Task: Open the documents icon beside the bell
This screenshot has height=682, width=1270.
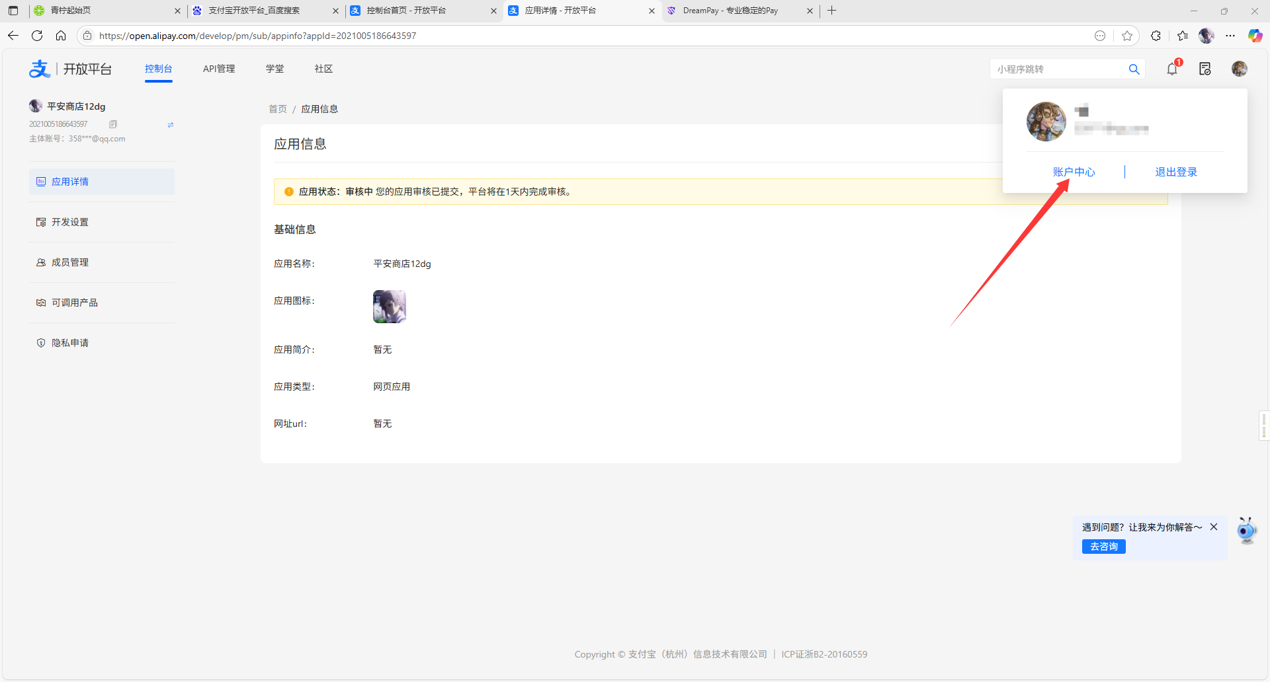Action: [x=1205, y=69]
